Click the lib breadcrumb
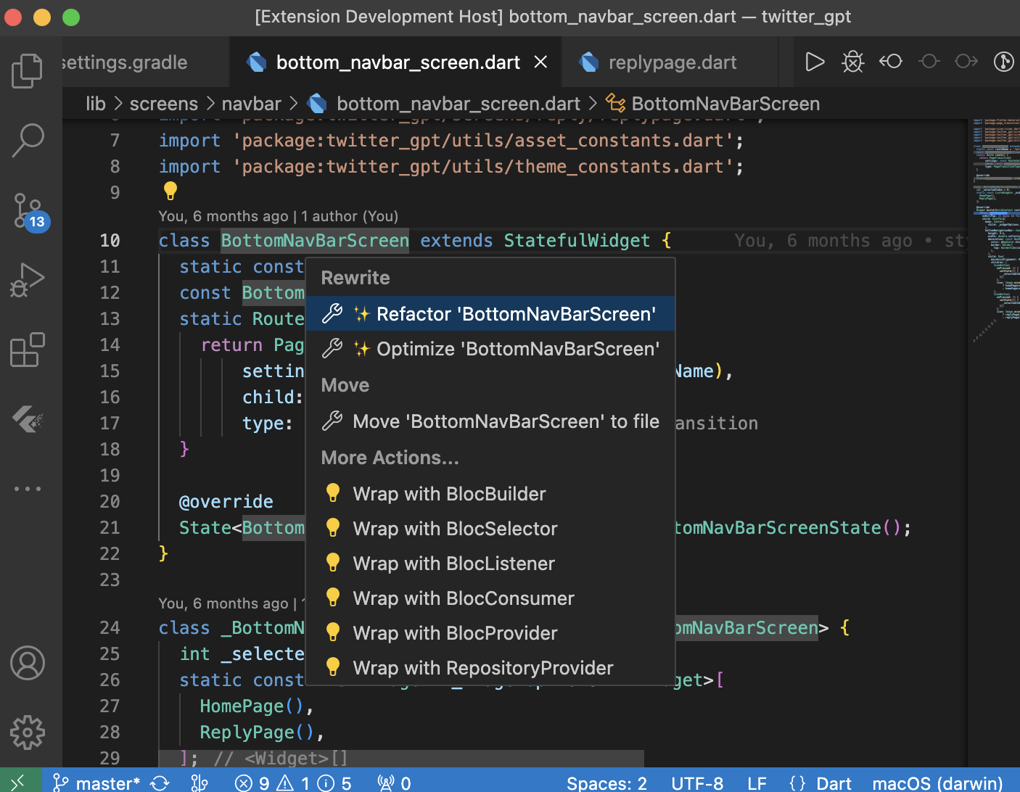 point(96,104)
